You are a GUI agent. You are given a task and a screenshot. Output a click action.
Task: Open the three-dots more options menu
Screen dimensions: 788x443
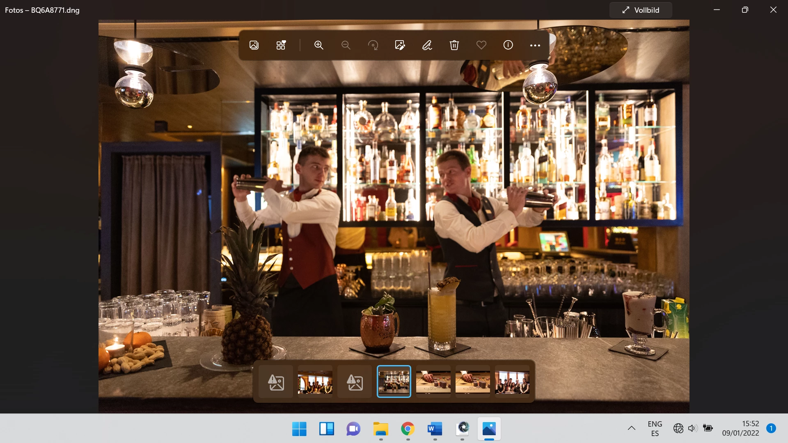point(535,45)
